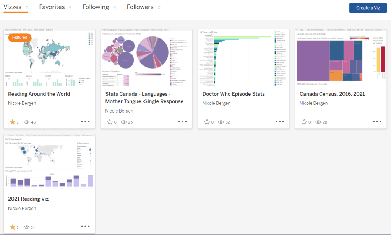Screen dimensions: 391x235
Task: Click the Create a Viz button
Action: tap(368, 8)
